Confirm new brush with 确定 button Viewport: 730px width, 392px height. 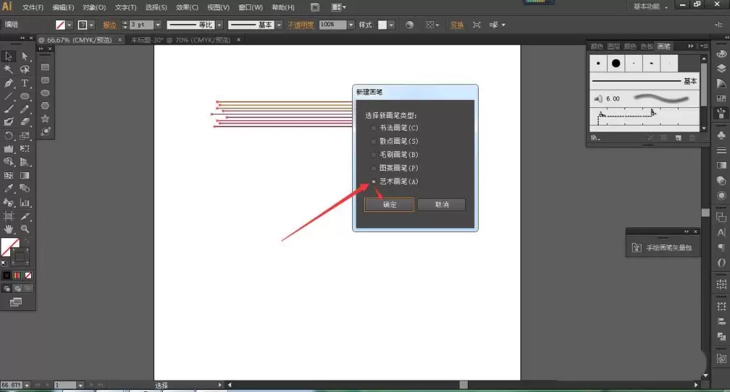pos(389,205)
